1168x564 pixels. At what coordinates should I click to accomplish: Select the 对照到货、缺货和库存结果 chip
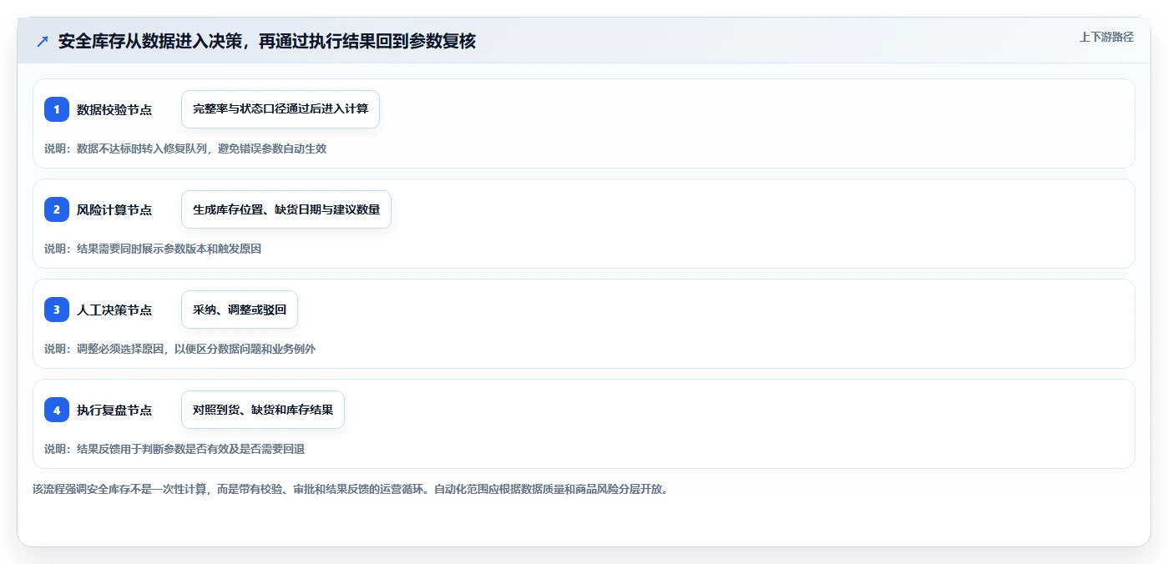point(263,410)
